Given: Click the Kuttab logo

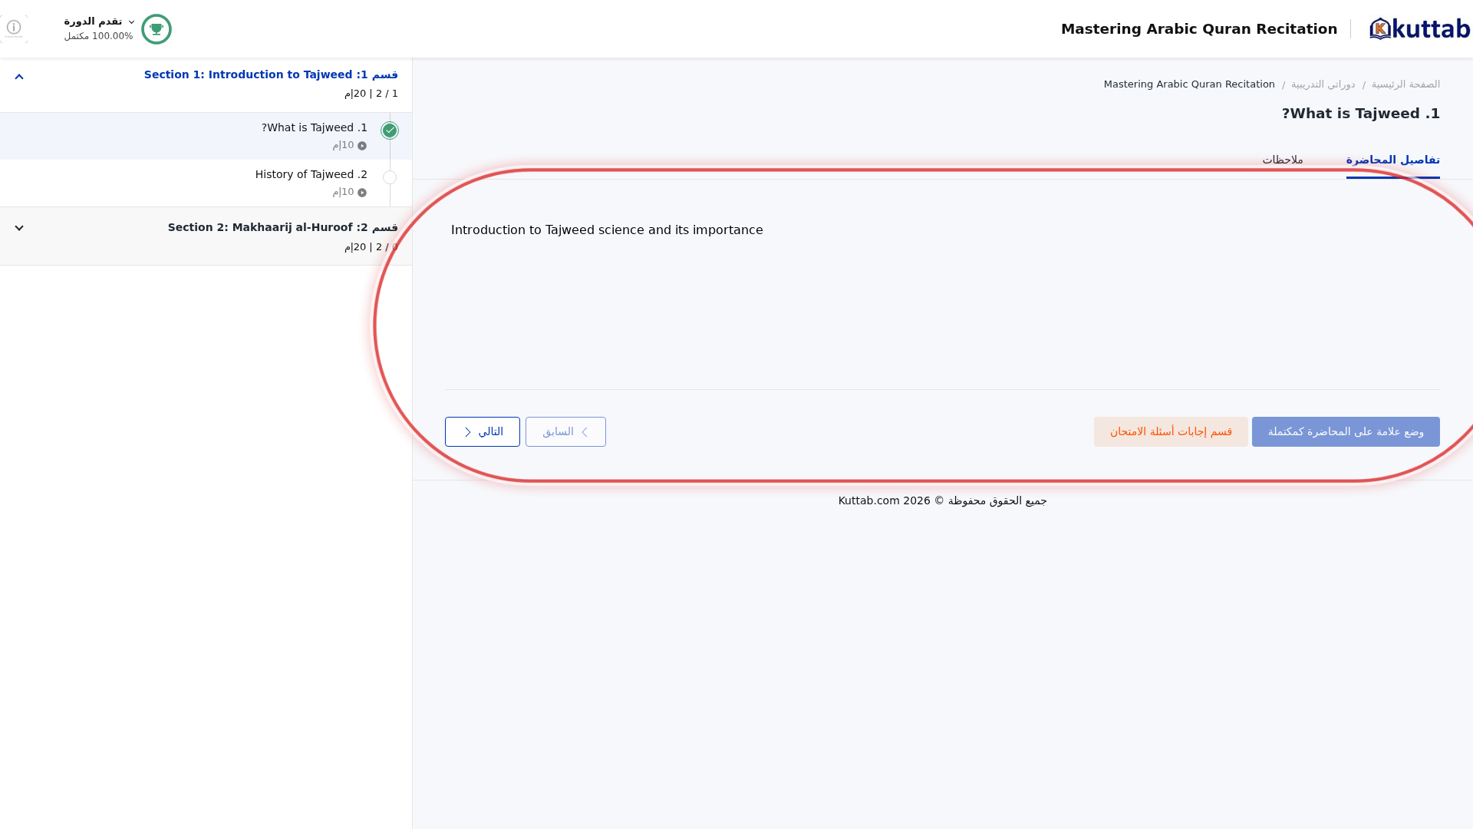Looking at the screenshot, I should pos(1419,28).
